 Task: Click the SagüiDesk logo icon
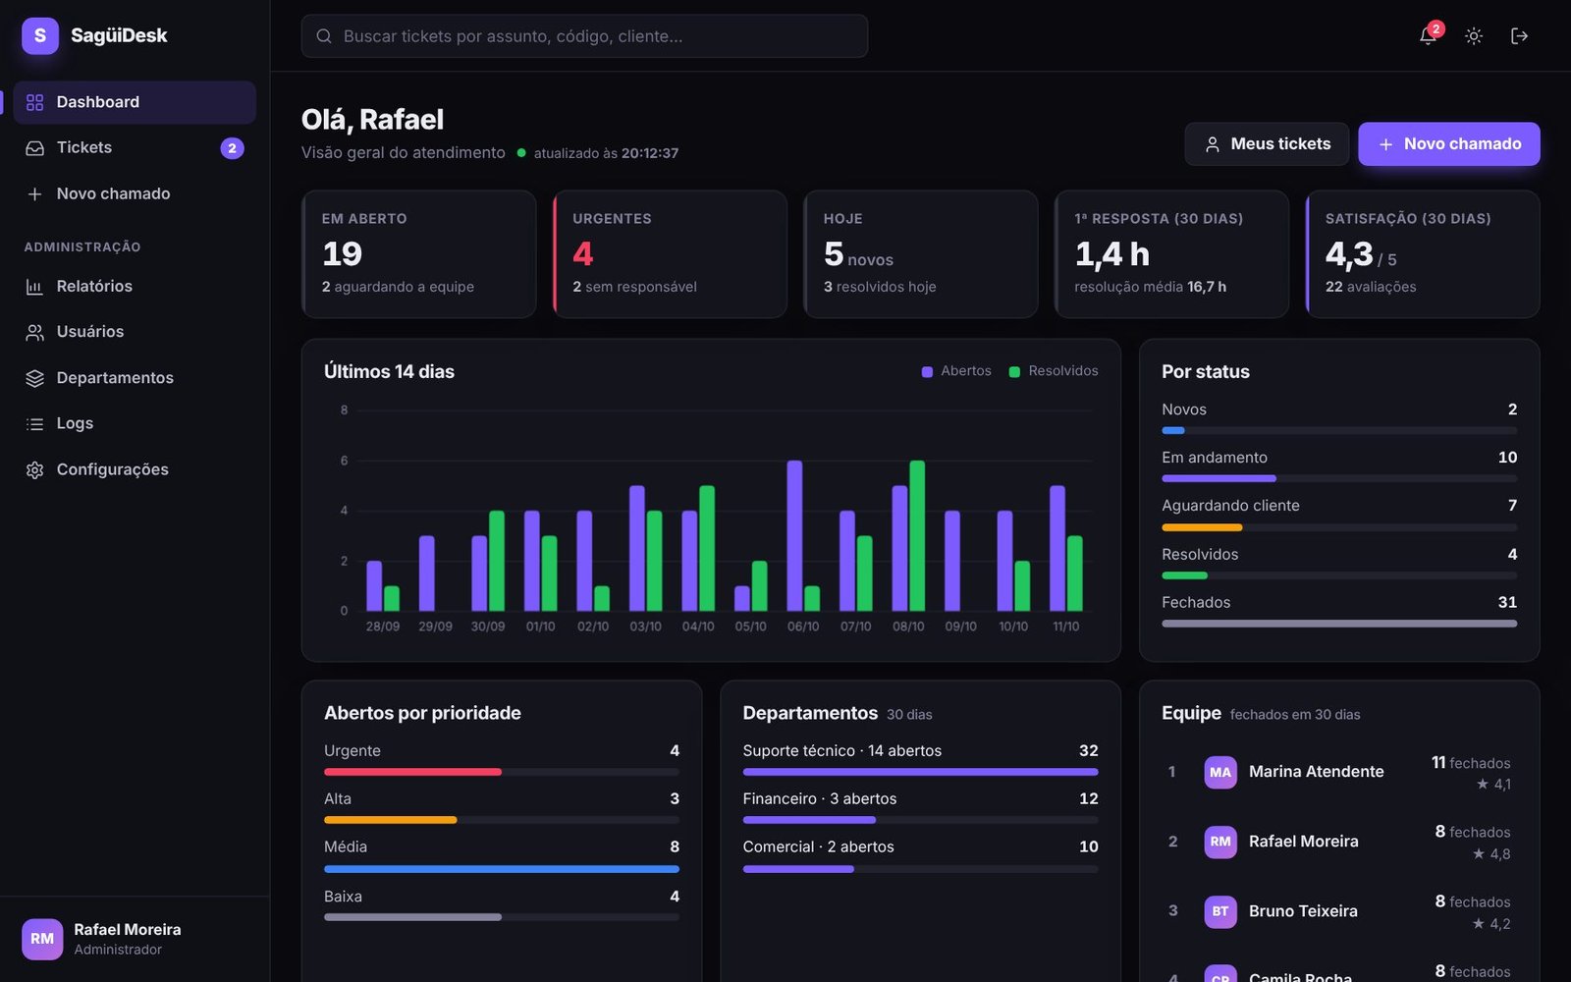40,36
